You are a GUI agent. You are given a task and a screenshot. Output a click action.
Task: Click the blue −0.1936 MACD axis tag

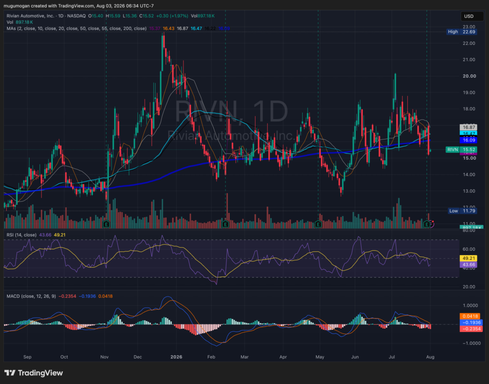pos(471,322)
